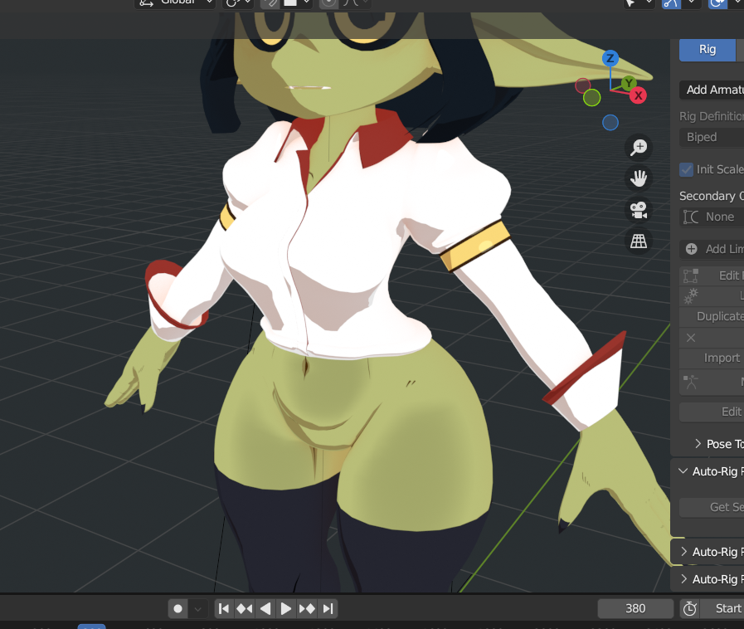Toggle the show gizmo button
This screenshot has height=629, width=744.
click(x=671, y=3)
